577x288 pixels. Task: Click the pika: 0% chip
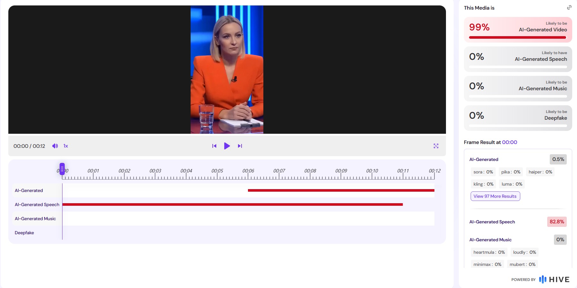point(511,172)
